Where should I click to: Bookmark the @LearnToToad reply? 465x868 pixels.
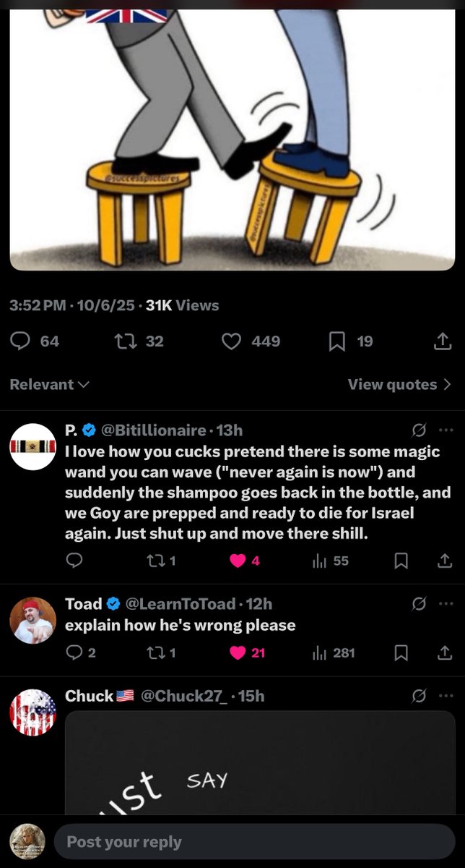click(x=402, y=653)
